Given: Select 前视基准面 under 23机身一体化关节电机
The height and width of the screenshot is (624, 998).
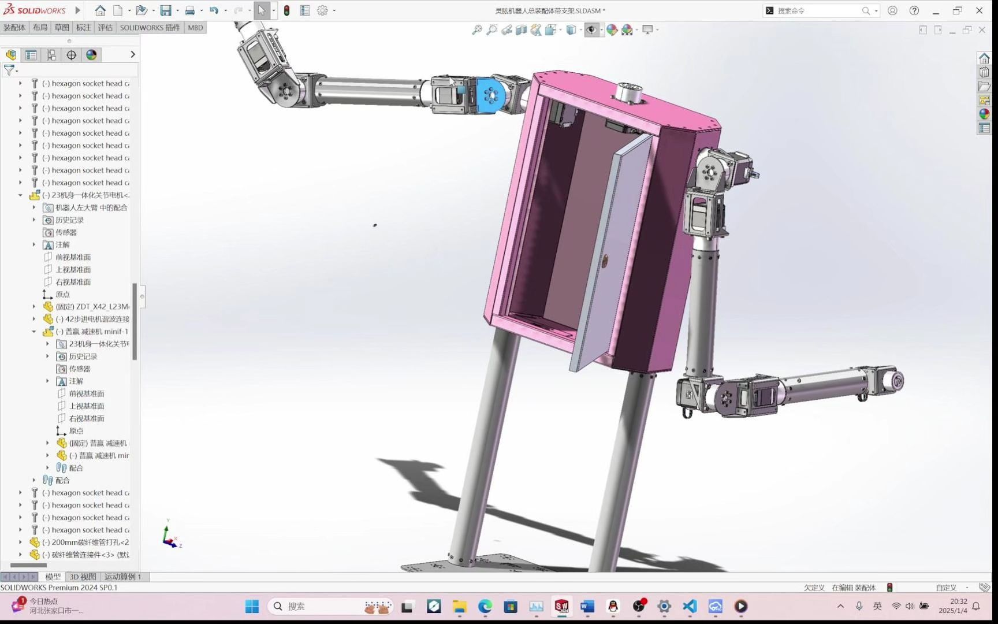Looking at the screenshot, I should click(x=73, y=257).
